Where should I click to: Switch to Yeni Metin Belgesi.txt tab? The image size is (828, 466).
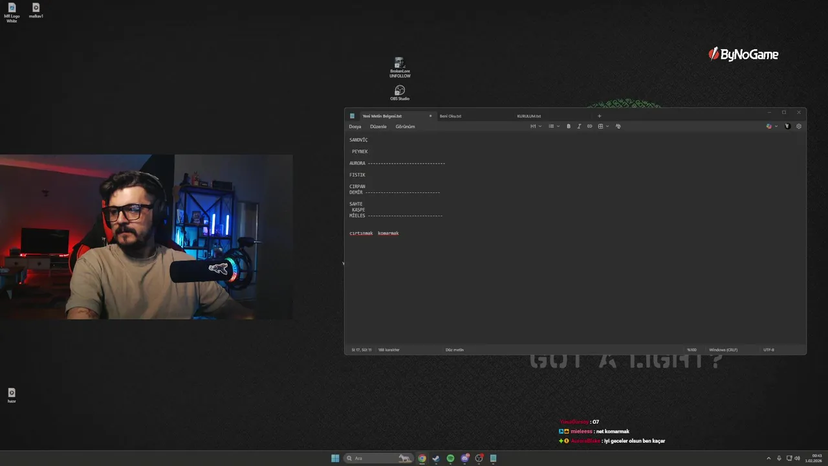point(382,116)
